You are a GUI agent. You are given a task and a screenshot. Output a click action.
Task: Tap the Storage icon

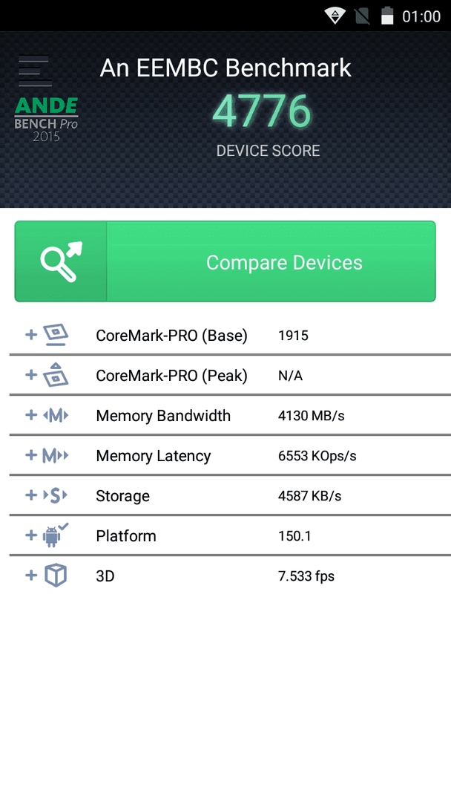pos(55,495)
